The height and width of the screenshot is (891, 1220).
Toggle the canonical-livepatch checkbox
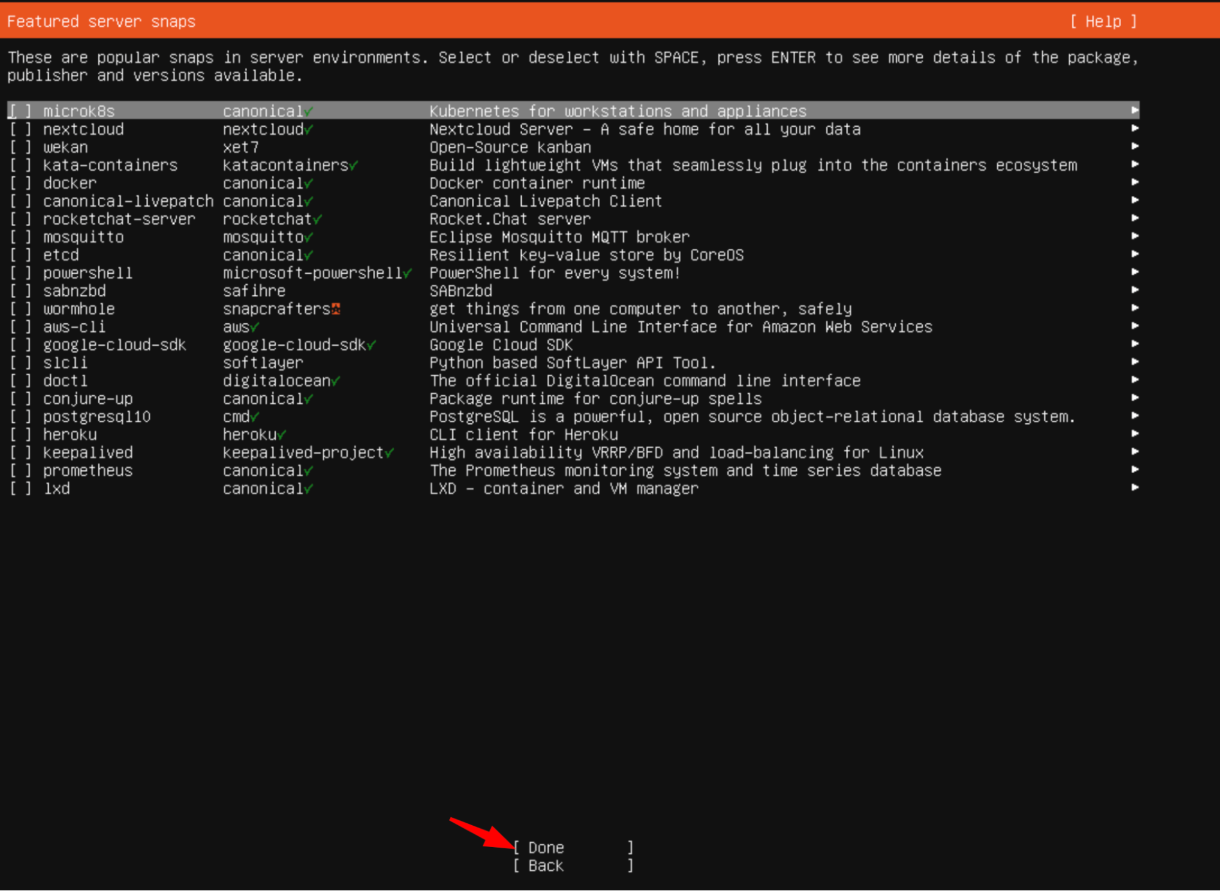coord(20,201)
